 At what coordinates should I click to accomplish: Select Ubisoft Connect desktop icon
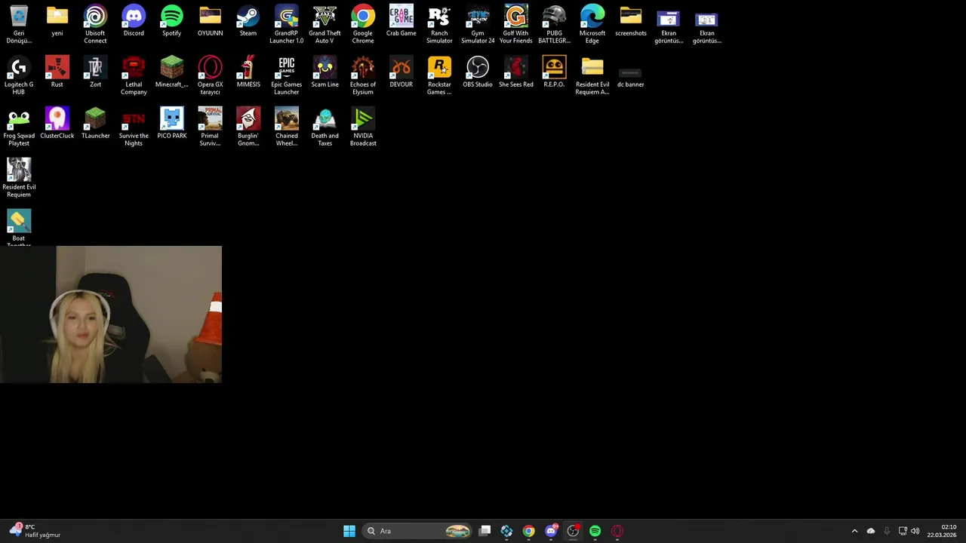(95, 25)
